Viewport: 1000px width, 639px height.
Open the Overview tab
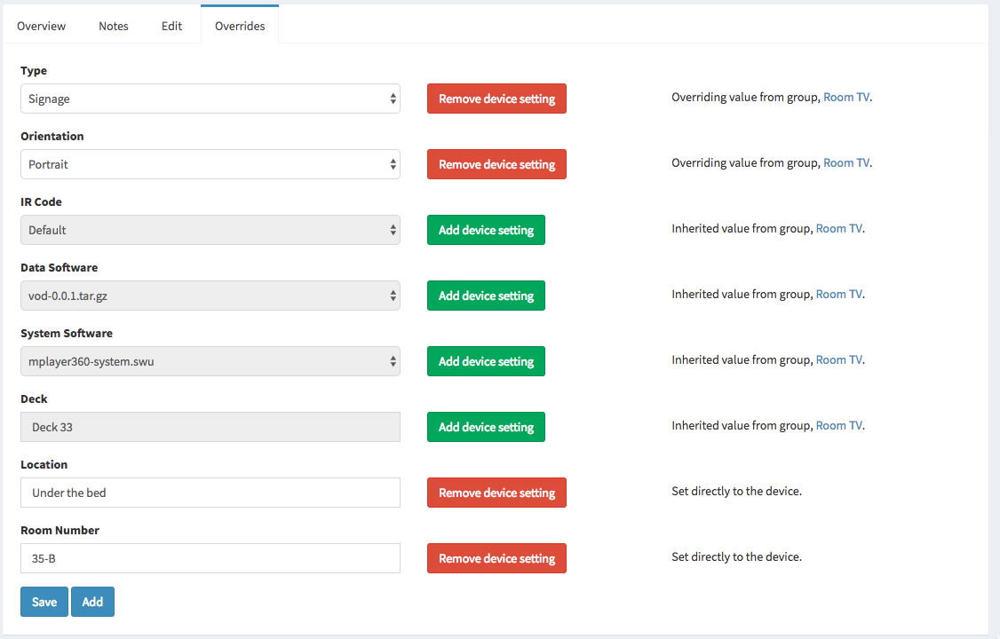click(x=41, y=26)
